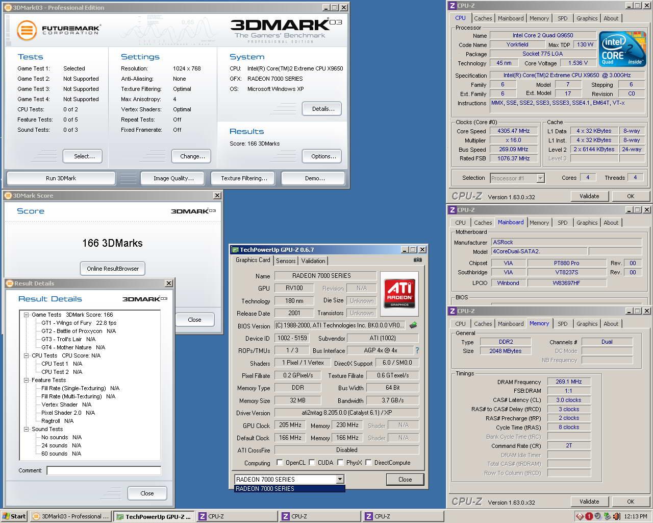Click the top CPU-Z window title icon
Screen dimensions: 653x523
452,6
